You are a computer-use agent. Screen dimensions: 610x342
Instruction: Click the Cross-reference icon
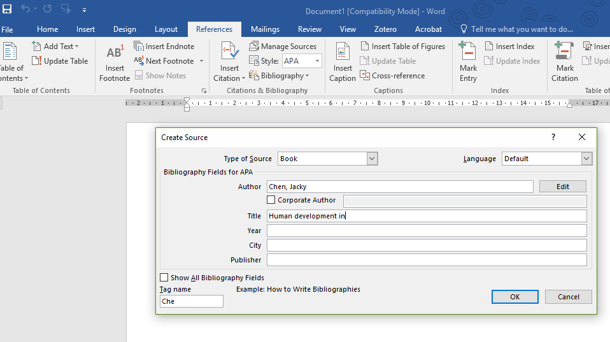[x=365, y=76]
